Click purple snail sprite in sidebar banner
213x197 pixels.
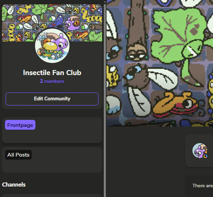[x=72, y=23]
